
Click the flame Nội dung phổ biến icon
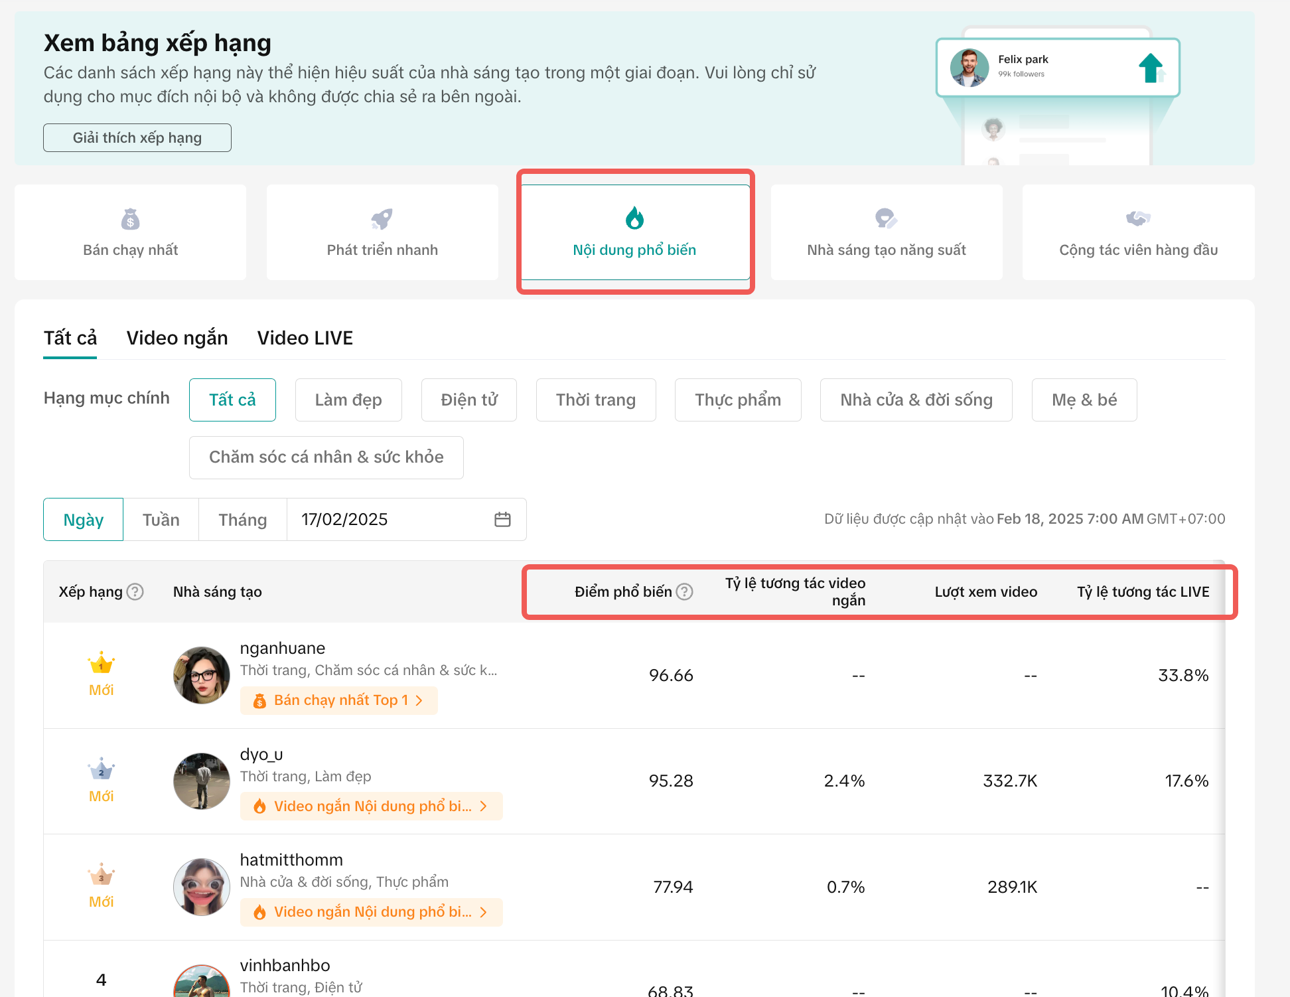pyautogui.click(x=634, y=218)
